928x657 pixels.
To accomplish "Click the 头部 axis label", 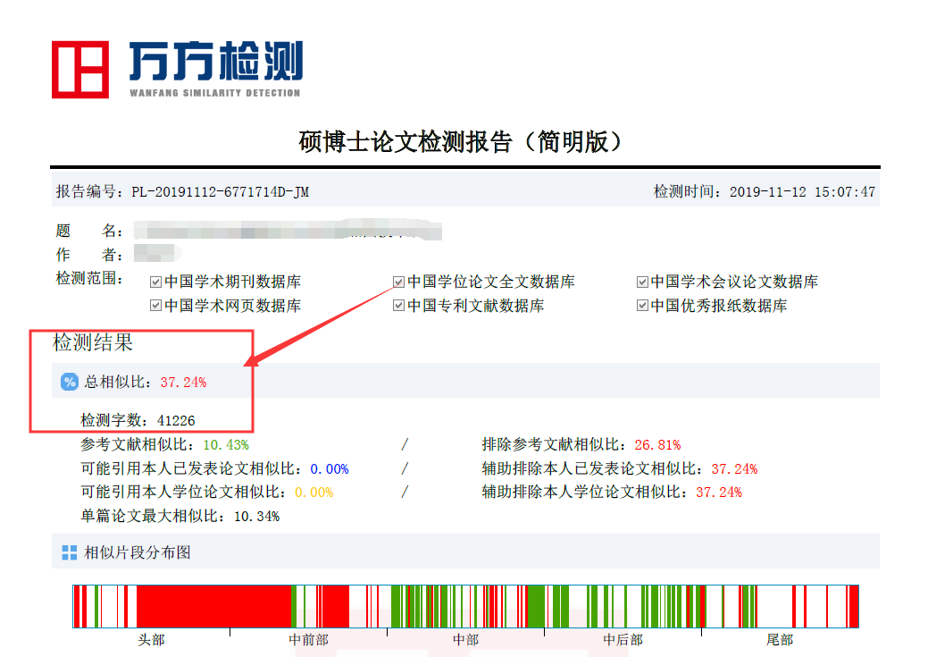I will (x=151, y=640).
